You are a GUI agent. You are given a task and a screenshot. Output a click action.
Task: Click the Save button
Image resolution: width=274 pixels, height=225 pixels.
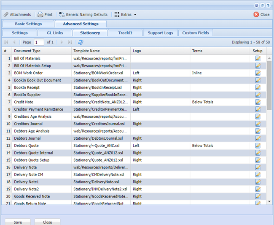pos(18,222)
